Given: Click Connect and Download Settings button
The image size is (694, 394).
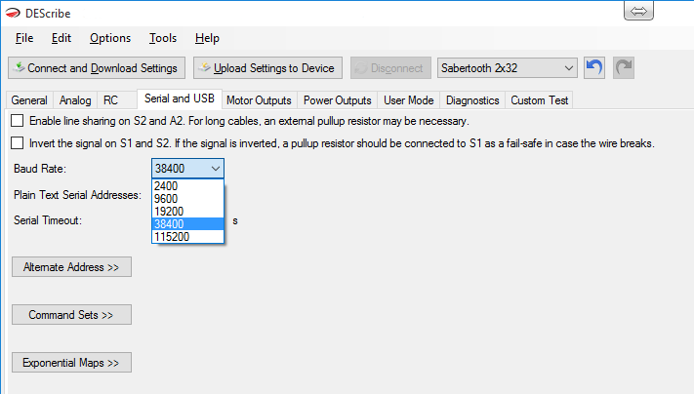Looking at the screenshot, I should pos(97,67).
